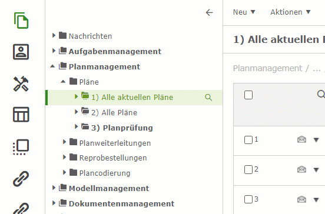Tick the select-all checkbox in table header

(x=248, y=95)
